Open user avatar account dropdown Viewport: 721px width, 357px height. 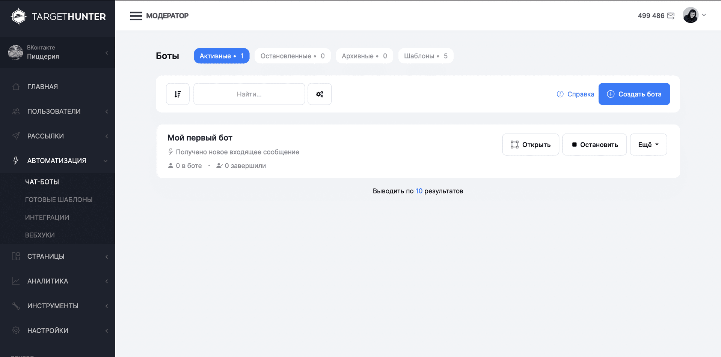pos(694,15)
